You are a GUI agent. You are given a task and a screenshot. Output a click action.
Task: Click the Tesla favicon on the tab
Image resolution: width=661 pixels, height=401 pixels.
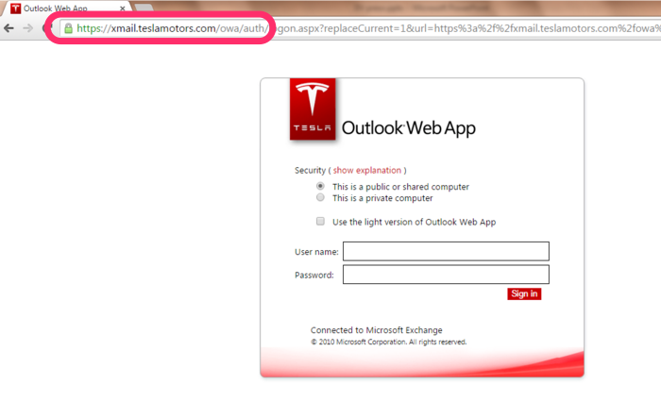(16, 8)
